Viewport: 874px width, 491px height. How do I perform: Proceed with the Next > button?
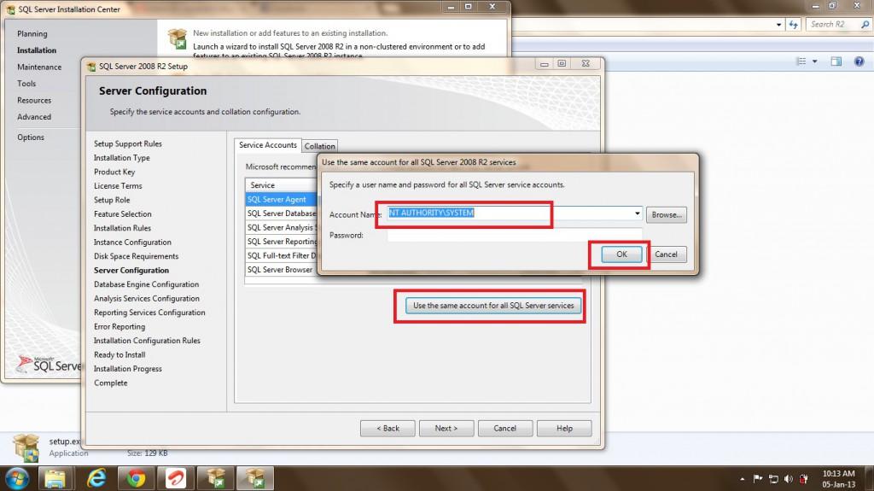[x=446, y=429]
